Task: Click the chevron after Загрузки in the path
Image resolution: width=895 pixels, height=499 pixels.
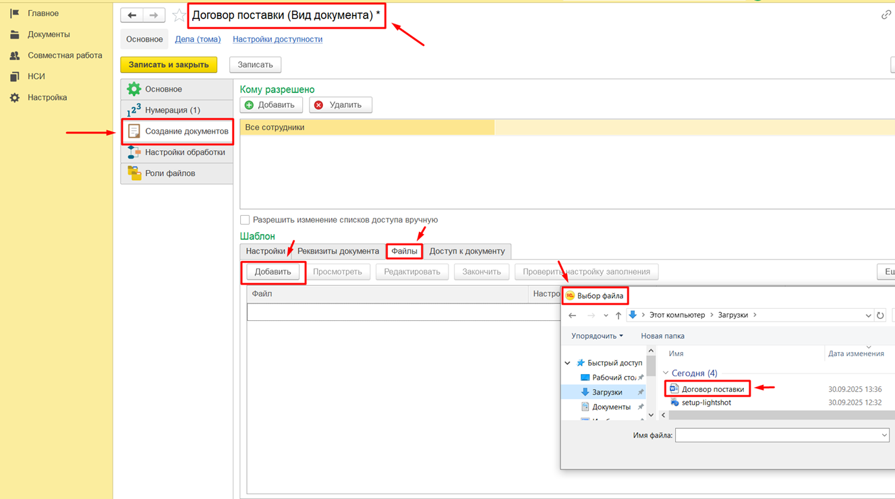Action: point(755,315)
